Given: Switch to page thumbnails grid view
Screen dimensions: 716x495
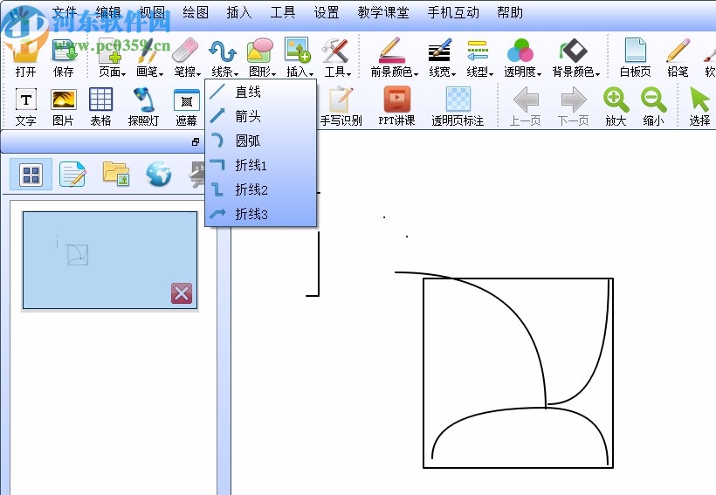Looking at the screenshot, I should 31,174.
